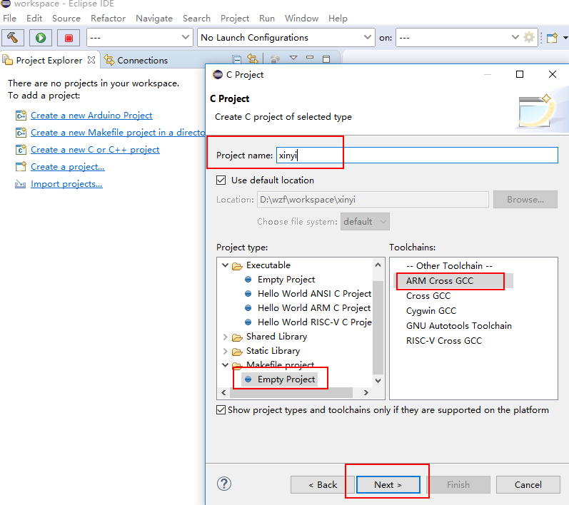
Task: Click Create a new Arduino Project link
Action: (x=91, y=116)
